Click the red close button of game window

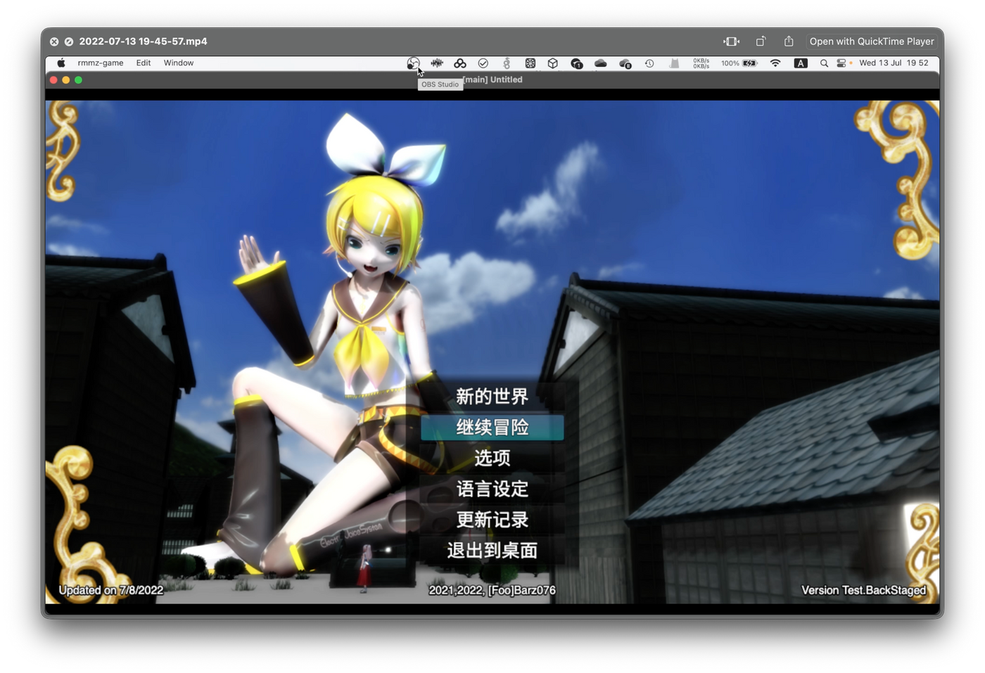tap(53, 80)
